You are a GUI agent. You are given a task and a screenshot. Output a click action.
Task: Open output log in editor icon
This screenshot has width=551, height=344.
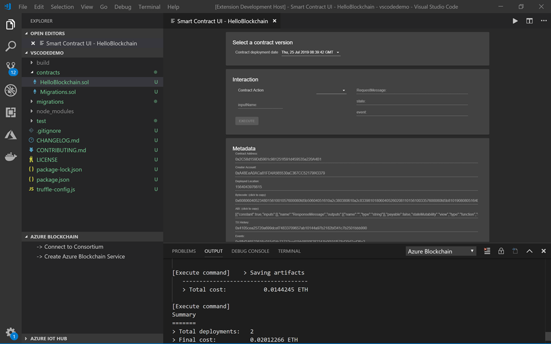click(x=515, y=251)
